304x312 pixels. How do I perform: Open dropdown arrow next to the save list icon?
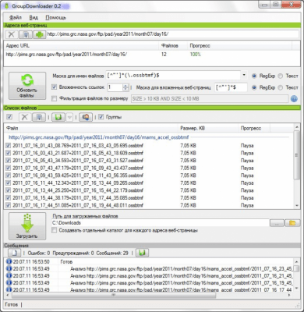pos(69,117)
